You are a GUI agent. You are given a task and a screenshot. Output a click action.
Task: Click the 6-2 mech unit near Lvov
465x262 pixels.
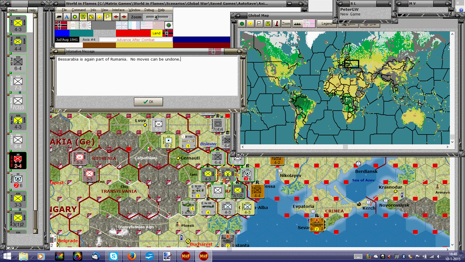point(158,125)
